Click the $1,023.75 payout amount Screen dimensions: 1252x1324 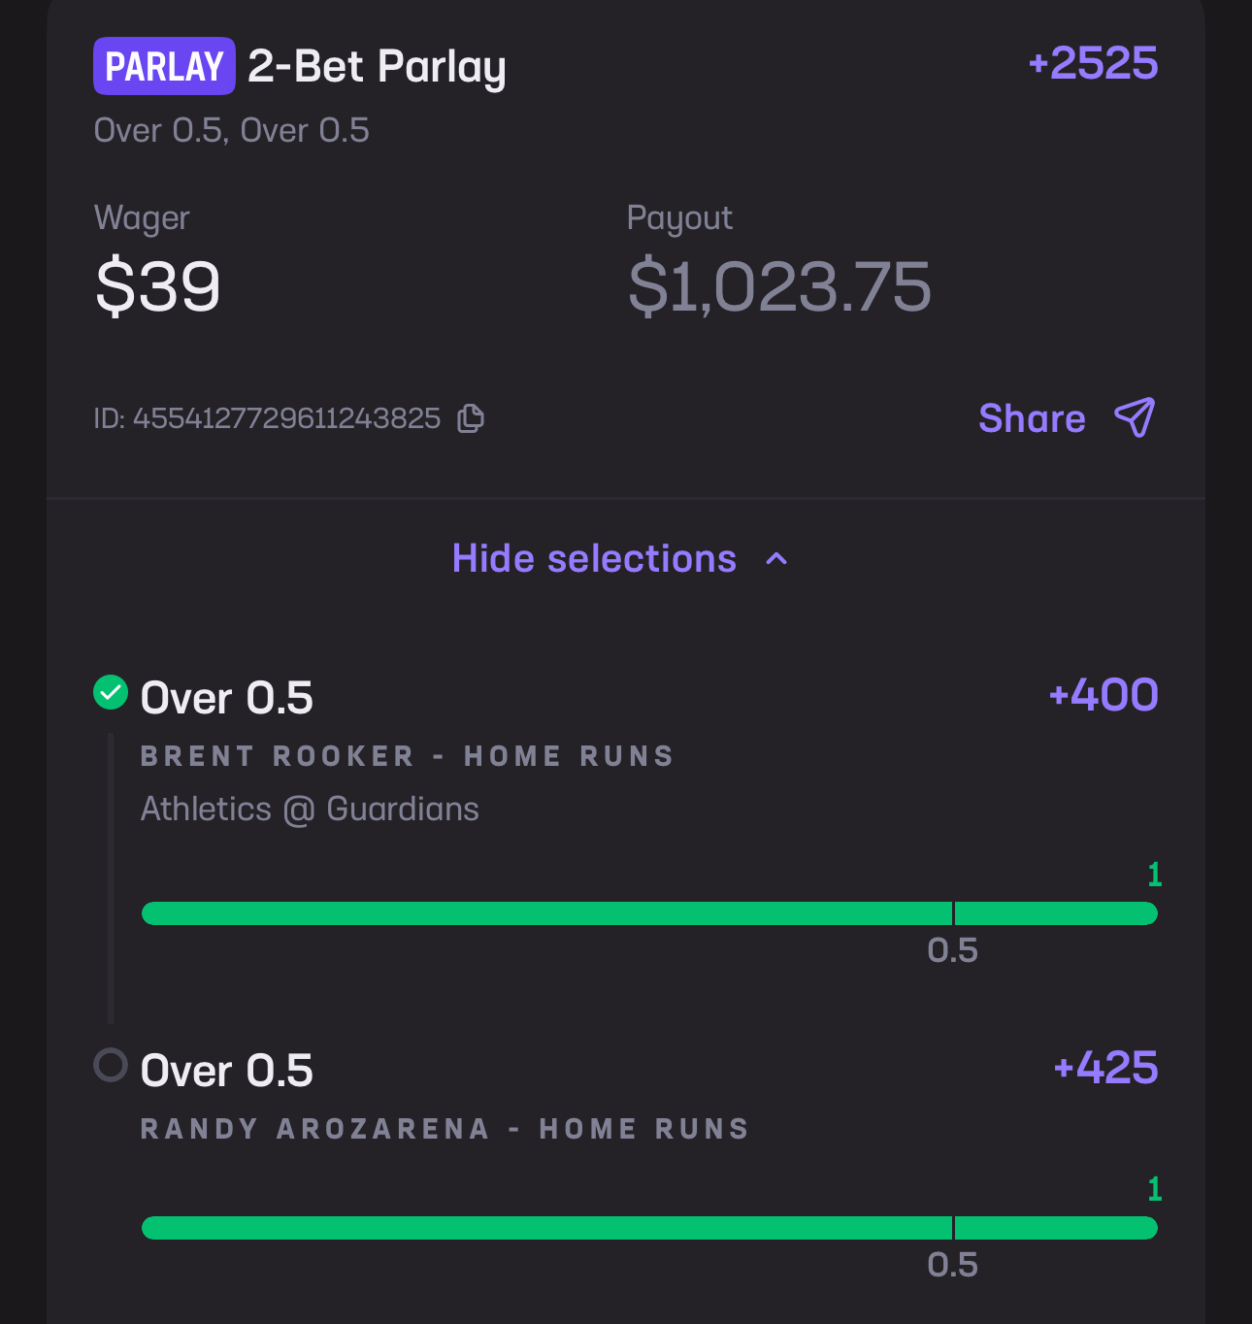click(x=779, y=287)
